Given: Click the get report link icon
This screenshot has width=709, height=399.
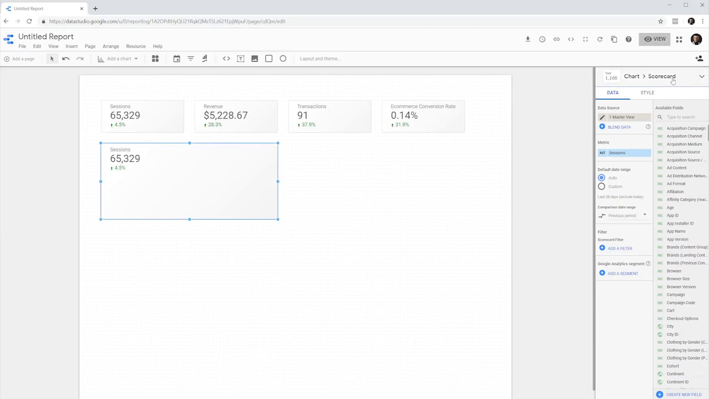Looking at the screenshot, I should point(557,39).
